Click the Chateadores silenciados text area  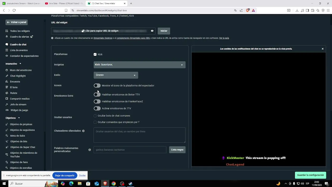(x=140, y=135)
